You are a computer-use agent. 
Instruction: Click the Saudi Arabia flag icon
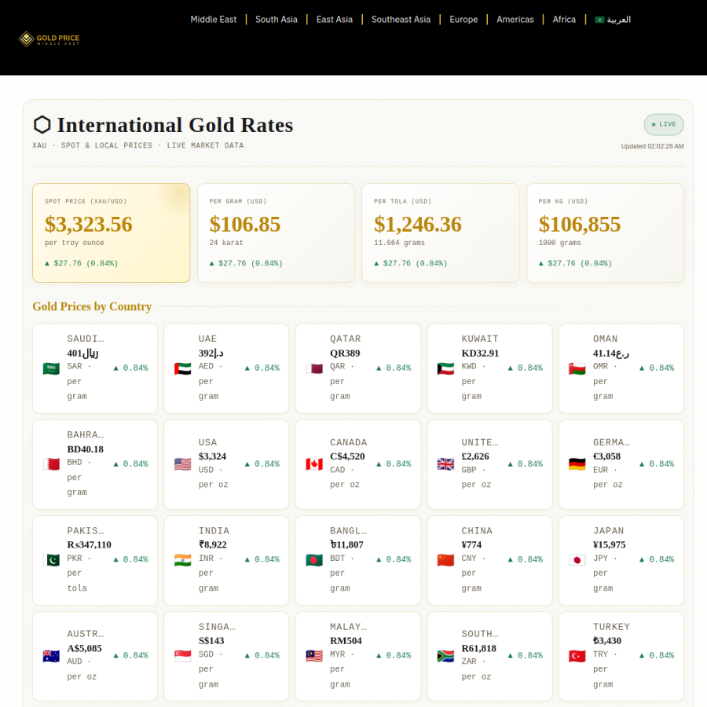(x=51, y=368)
